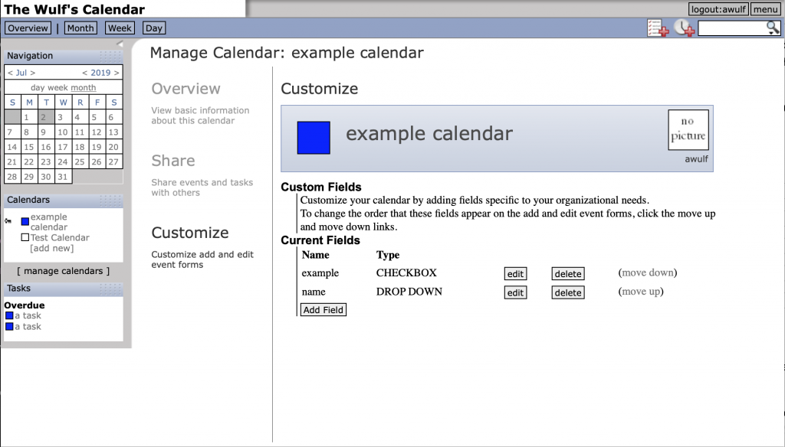This screenshot has height=447, width=785.
Task: Check the first overdue 'a task' box
Action: pos(9,315)
